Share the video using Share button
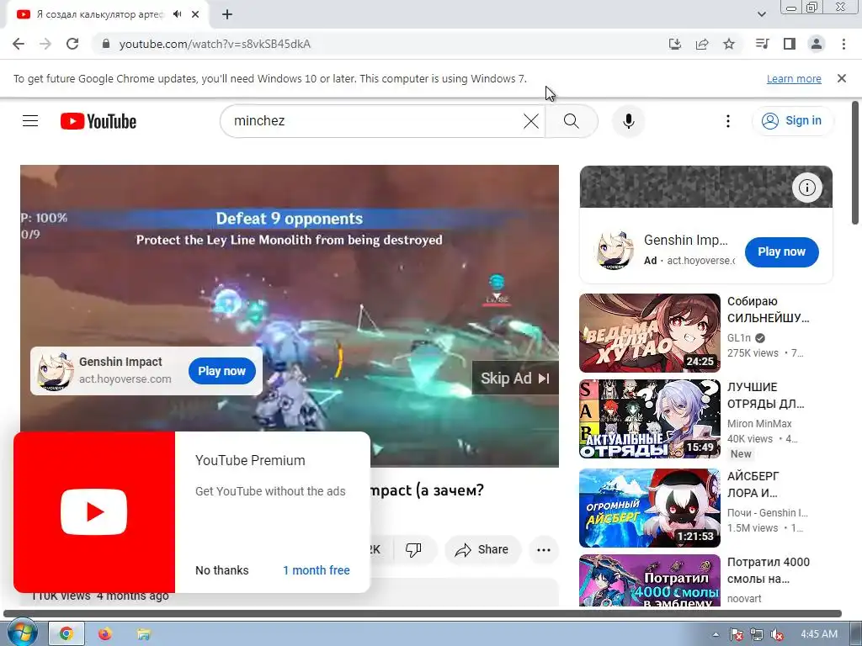The image size is (862, 646). click(x=482, y=549)
